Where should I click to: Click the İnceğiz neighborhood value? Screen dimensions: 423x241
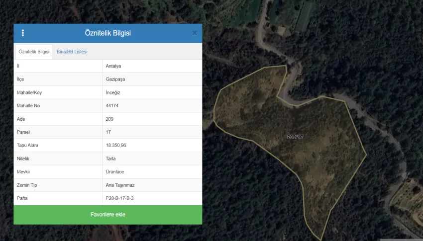click(x=114, y=92)
